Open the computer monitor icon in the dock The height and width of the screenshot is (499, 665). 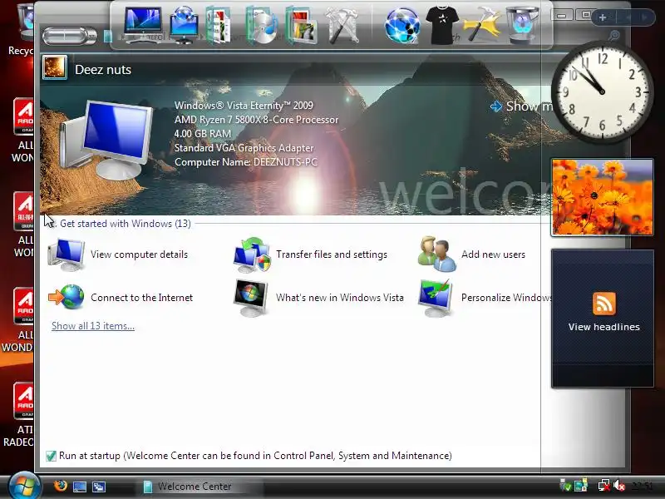coord(143,25)
